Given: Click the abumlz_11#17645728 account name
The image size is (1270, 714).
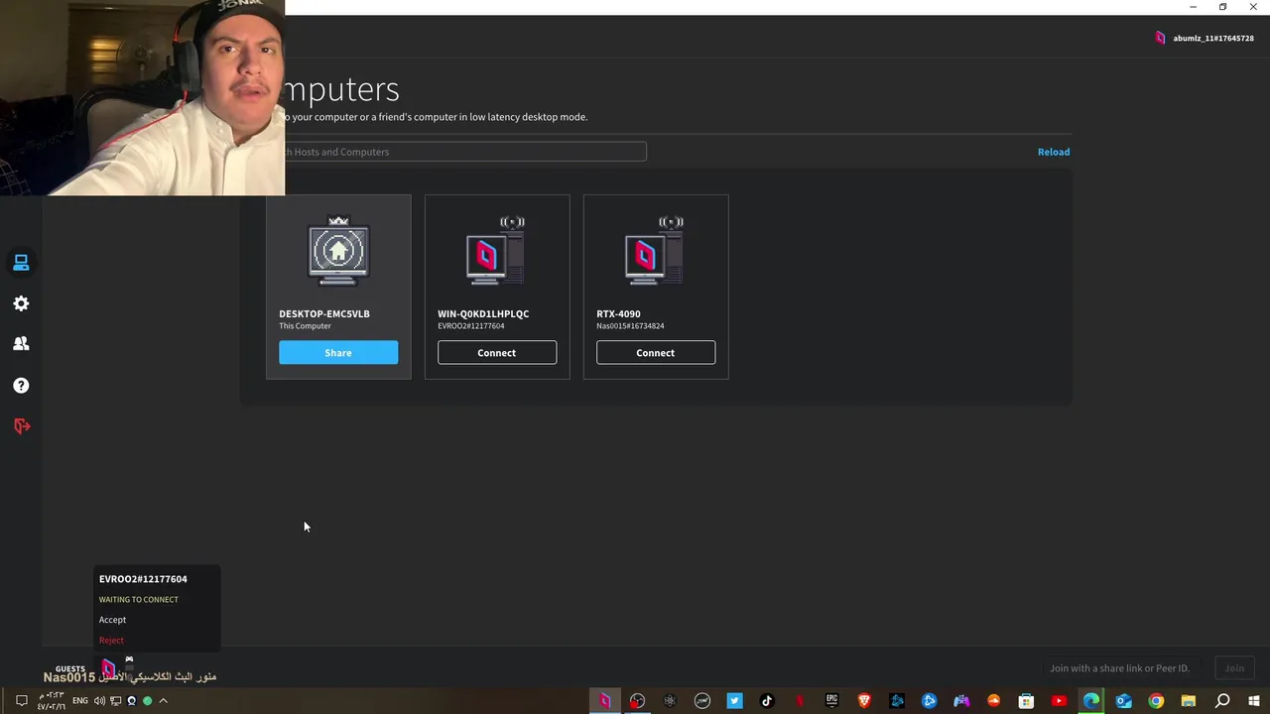Looking at the screenshot, I should [1213, 38].
